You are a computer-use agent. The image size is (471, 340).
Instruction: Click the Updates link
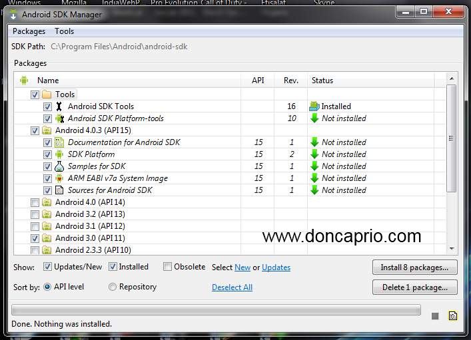[x=276, y=267]
